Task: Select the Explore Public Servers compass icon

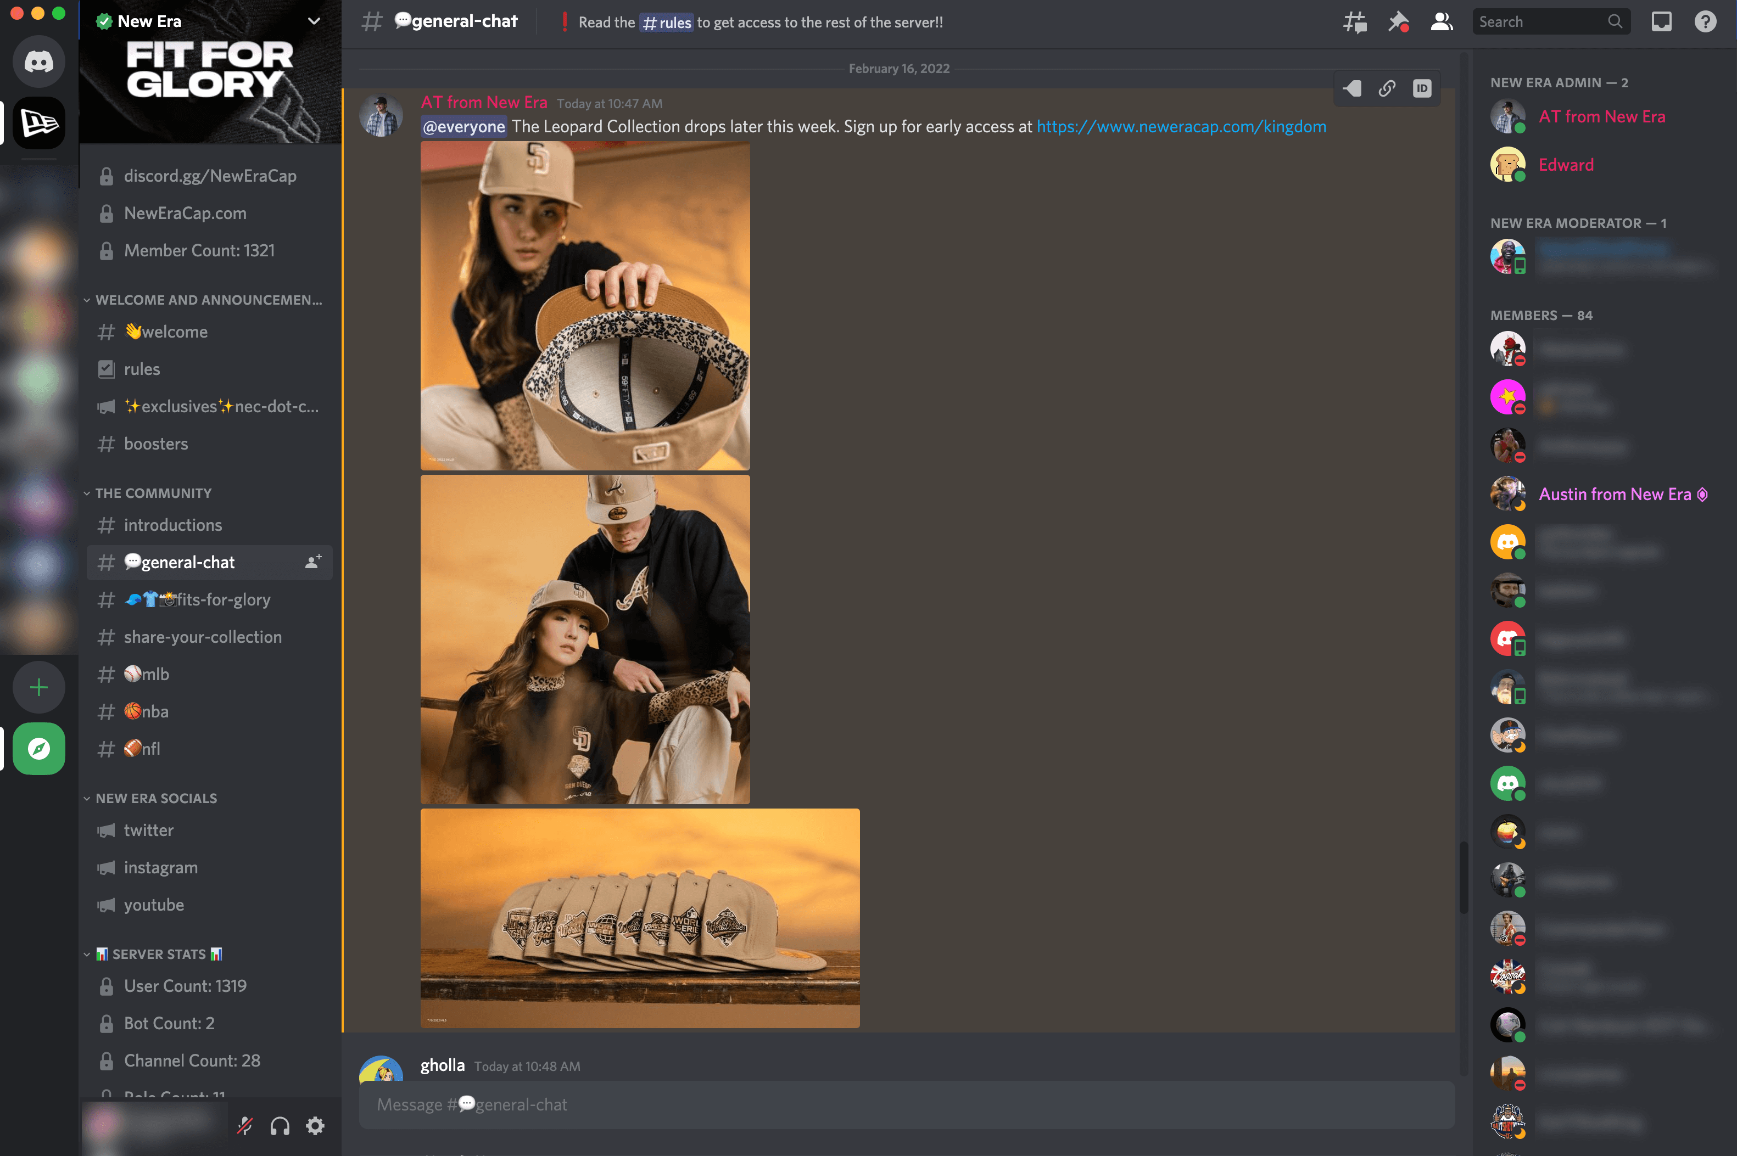Action: (x=36, y=748)
